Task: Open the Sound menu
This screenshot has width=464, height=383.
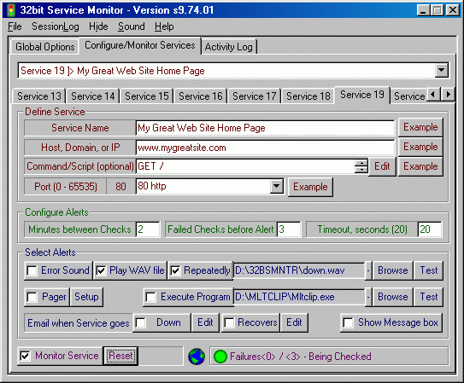Action: (x=132, y=26)
